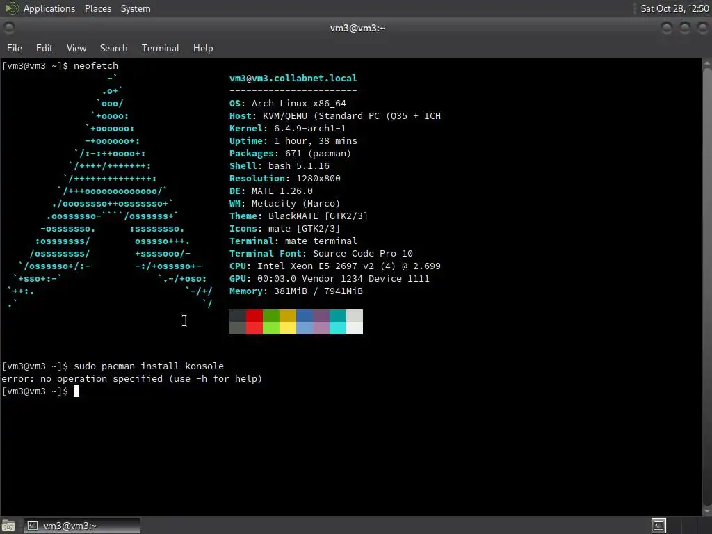The image size is (712, 534).
Task: Open the Edit menu
Action: (44, 48)
